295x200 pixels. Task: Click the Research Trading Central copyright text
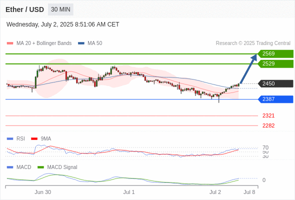coord(253,43)
